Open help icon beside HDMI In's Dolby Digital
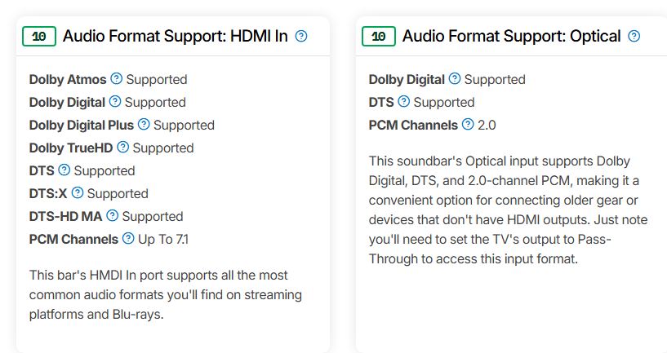The image size is (667, 353). point(115,102)
